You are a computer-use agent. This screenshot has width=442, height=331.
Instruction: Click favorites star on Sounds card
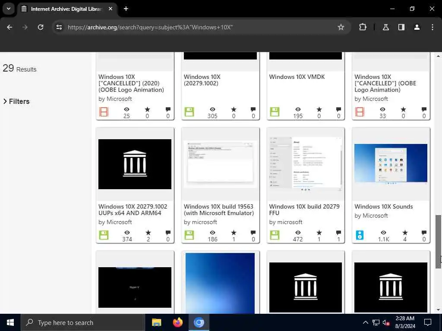coord(405,232)
